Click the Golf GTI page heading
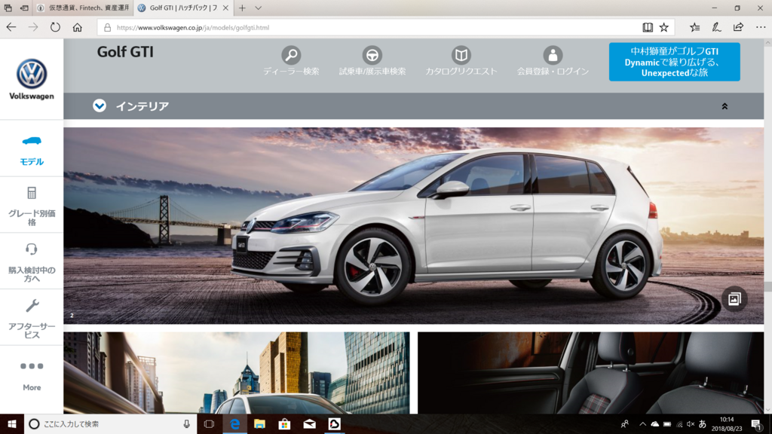Viewport: 772px width, 434px height. (125, 52)
